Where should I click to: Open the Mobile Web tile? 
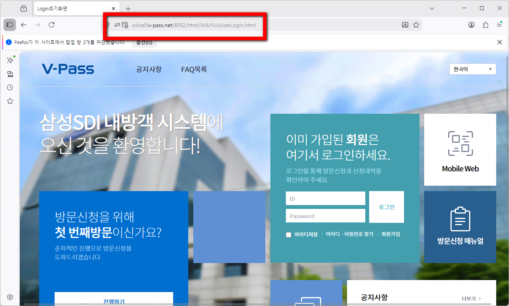coord(460,150)
